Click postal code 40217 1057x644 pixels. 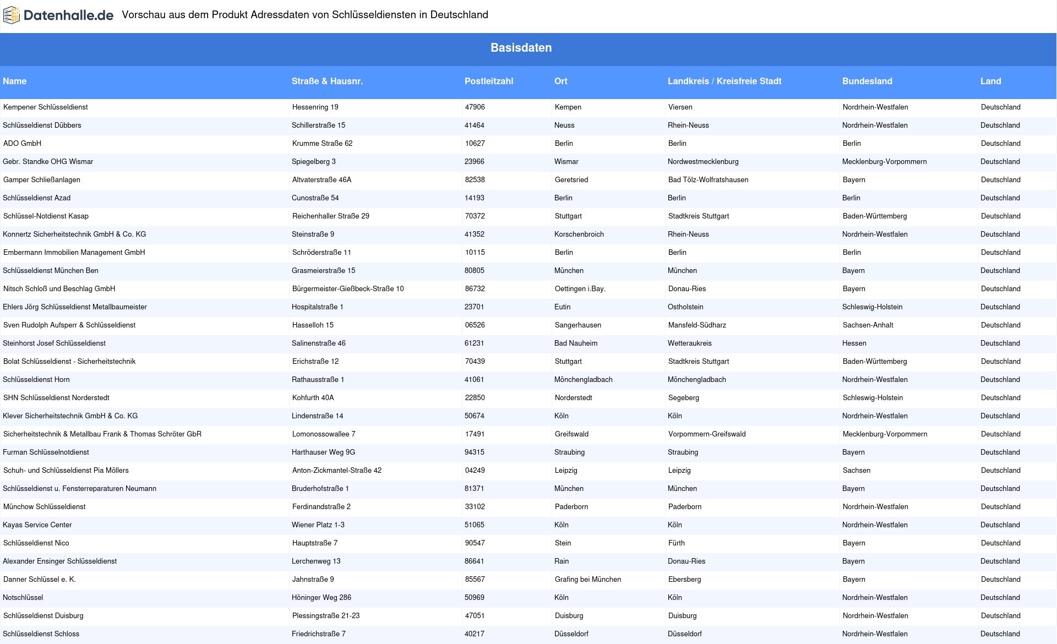tap(475, 634)
